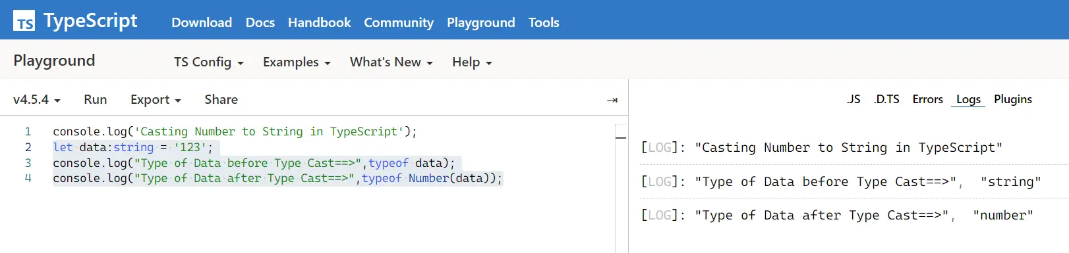Visit the Community page
This screenshot has height=253, width=1069.
pyautogui.click(x=399, y=22)
